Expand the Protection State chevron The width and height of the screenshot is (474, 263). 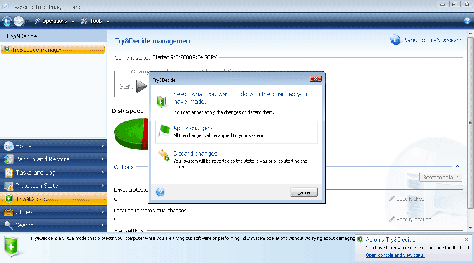[102, 186]
